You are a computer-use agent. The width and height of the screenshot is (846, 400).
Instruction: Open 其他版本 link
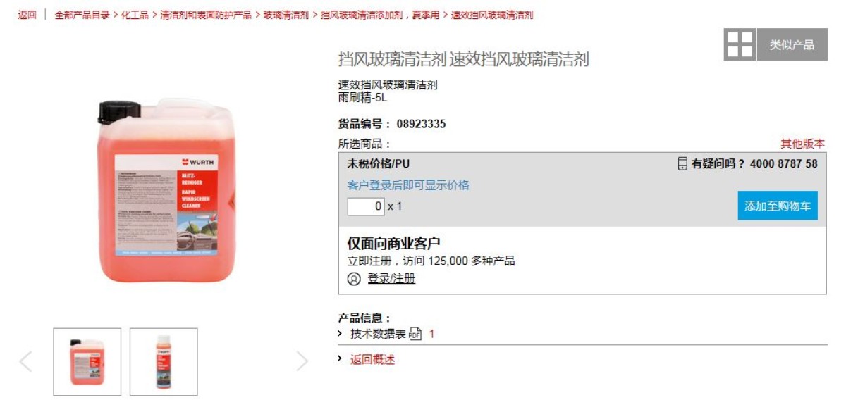802,144
